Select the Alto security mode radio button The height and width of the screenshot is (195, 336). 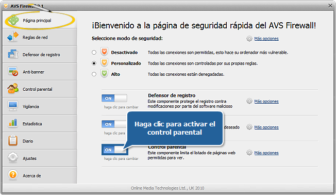pyautogui.click(x=94, y=74)
